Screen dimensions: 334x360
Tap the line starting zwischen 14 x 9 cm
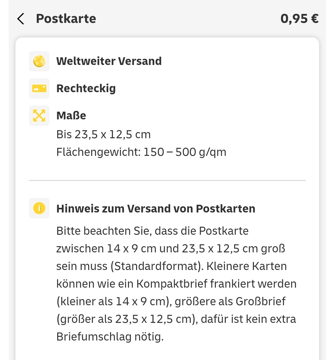171,249
